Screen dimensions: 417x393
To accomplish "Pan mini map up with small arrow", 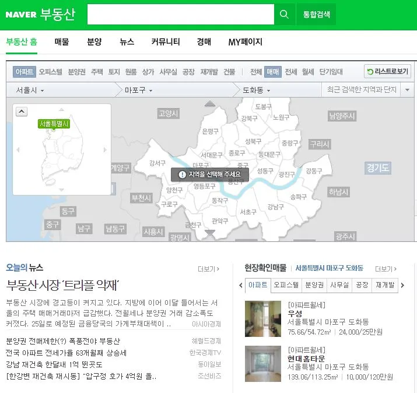I will tap(62, 110).
